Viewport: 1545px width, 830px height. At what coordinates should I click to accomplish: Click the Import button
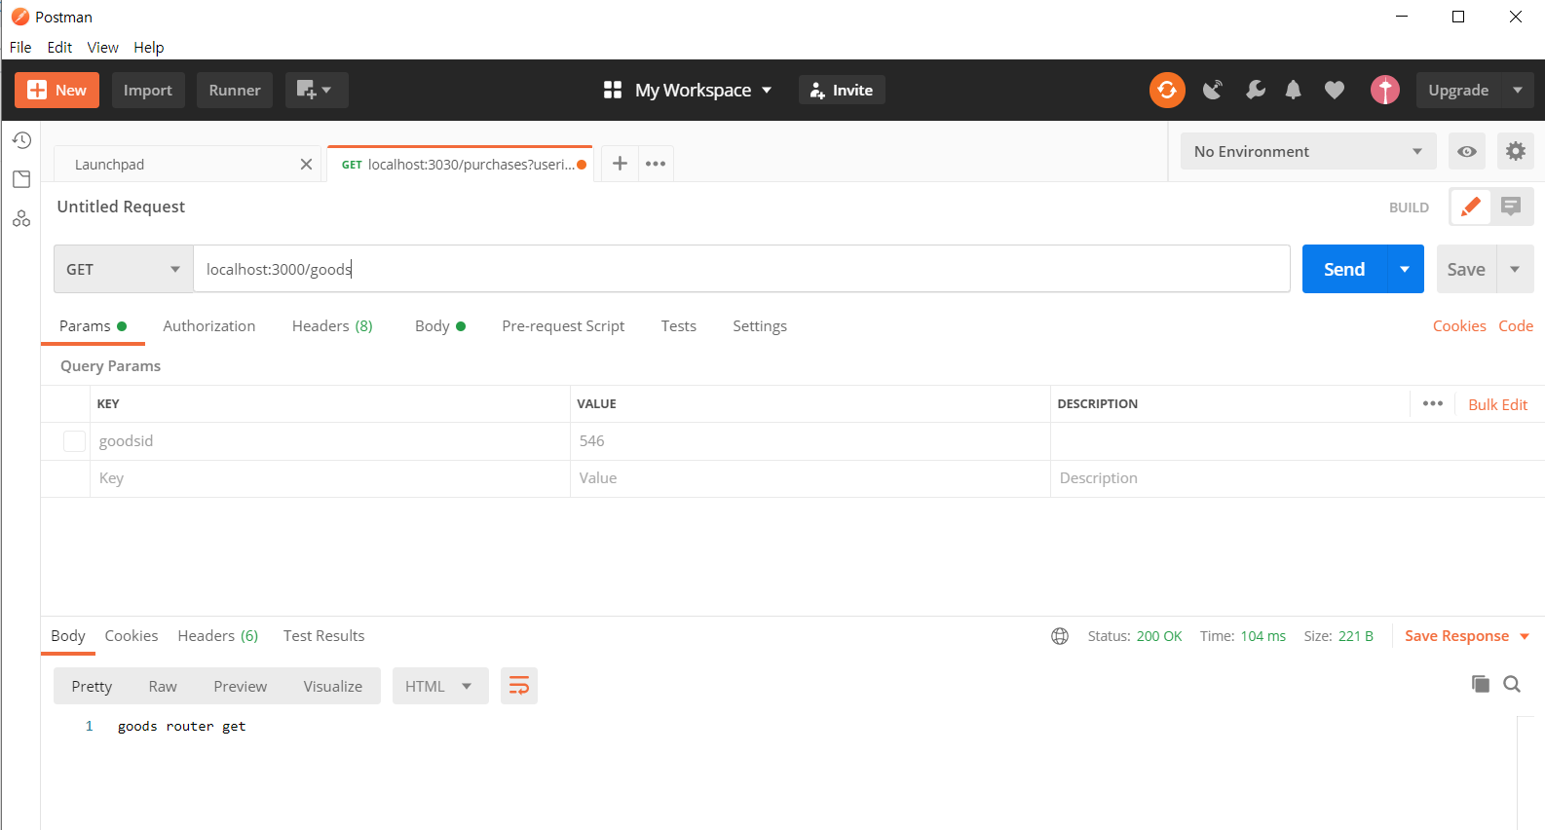click(148, 90)
